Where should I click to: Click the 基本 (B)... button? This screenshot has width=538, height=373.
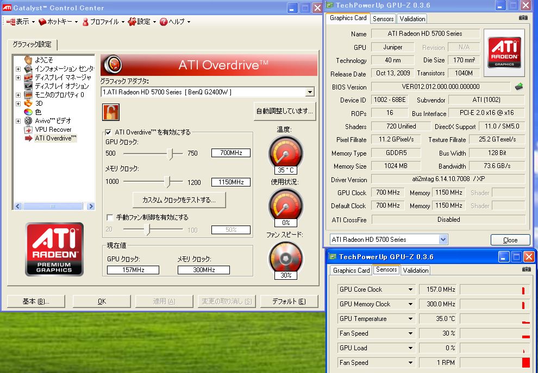coord(36,301)
